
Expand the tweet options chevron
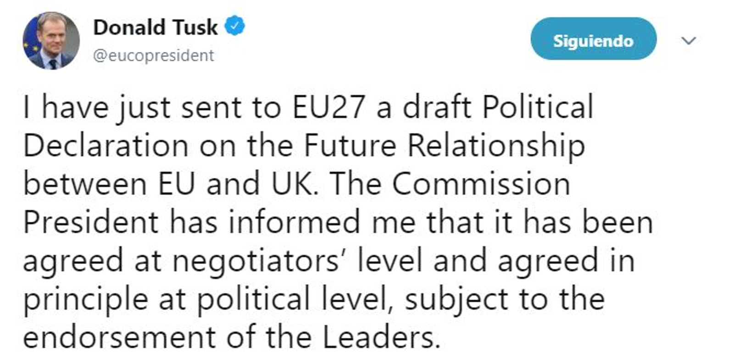tap(689, 41)
